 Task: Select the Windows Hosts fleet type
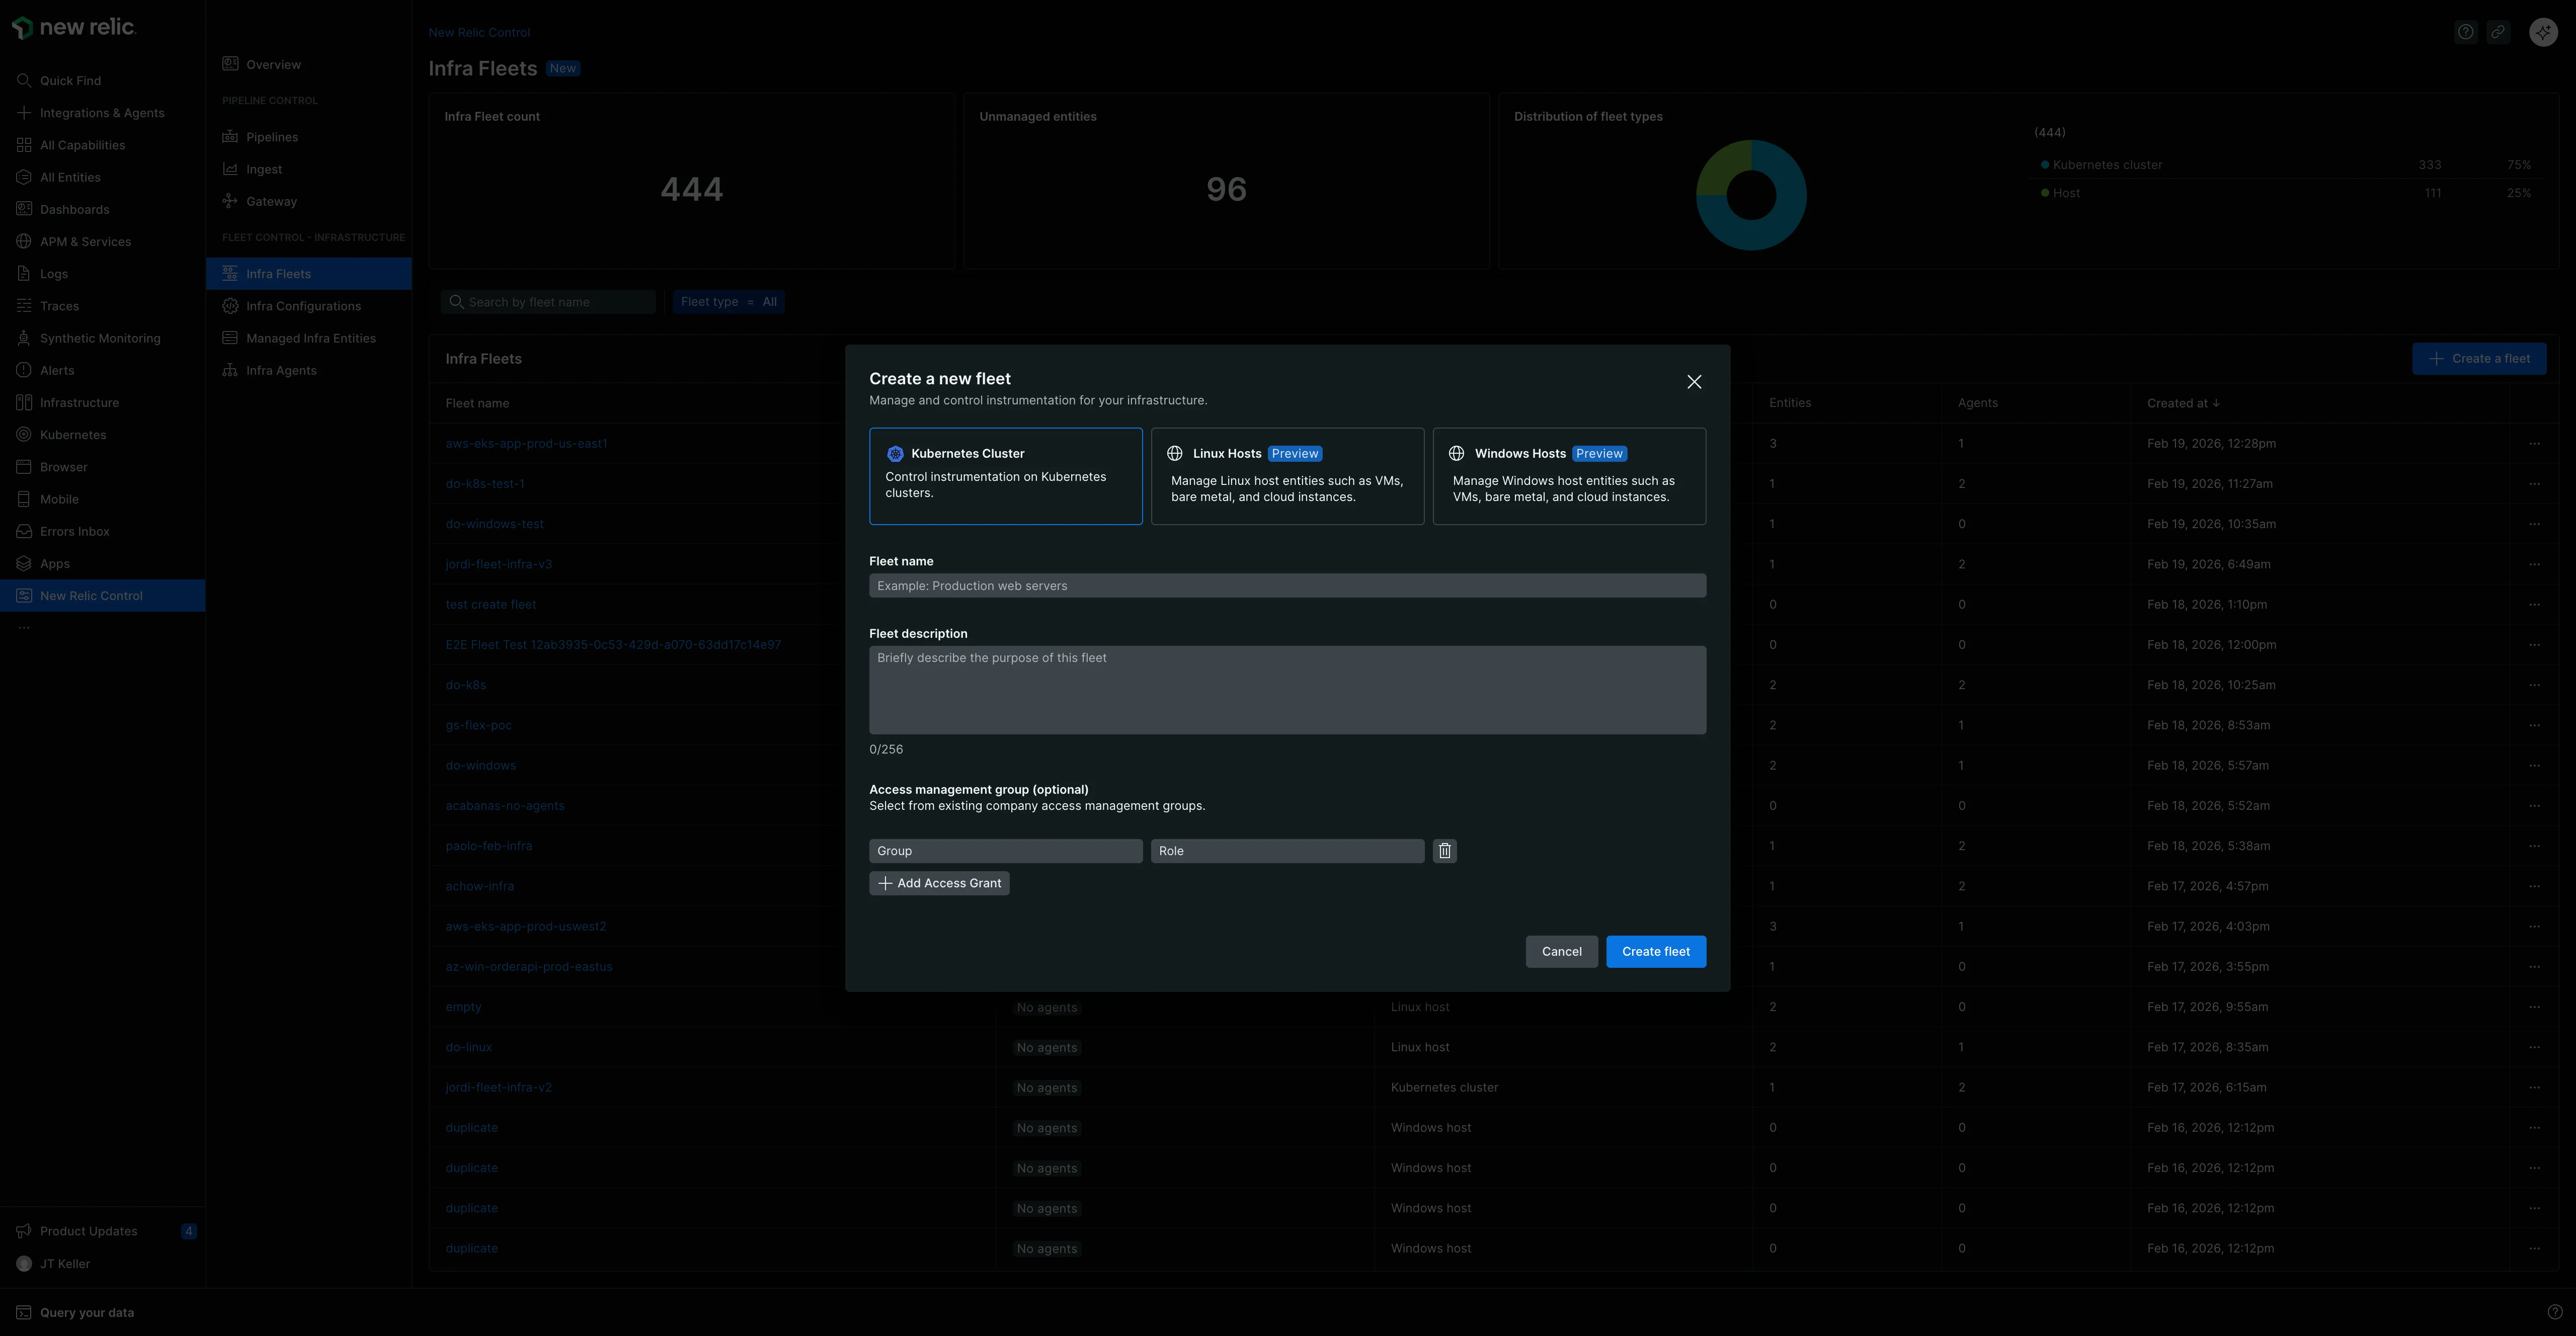click(x=1569, y=476)
